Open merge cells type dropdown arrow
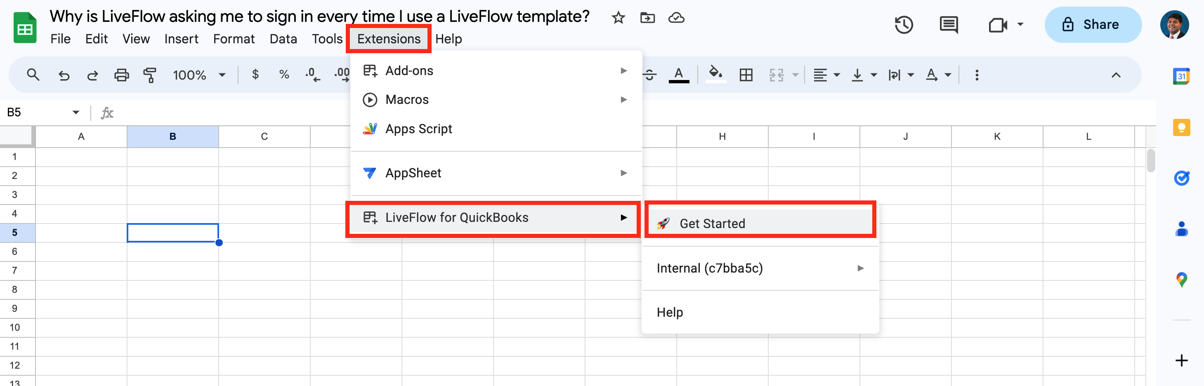 [795, 75]
